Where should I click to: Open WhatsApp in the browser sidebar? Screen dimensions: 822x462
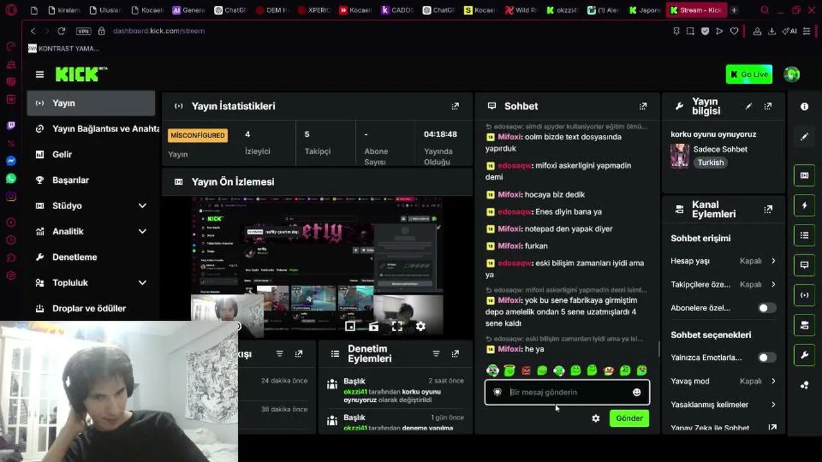click(x=11, y=179)
